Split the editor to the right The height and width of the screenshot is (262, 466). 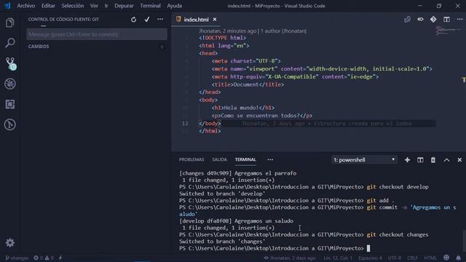pos(446,20)
